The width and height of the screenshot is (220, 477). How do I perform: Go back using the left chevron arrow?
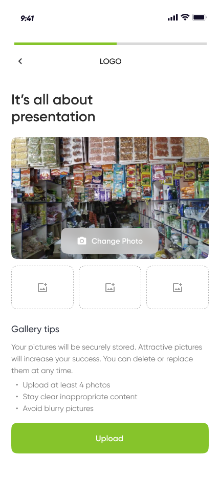pos(20,61)
